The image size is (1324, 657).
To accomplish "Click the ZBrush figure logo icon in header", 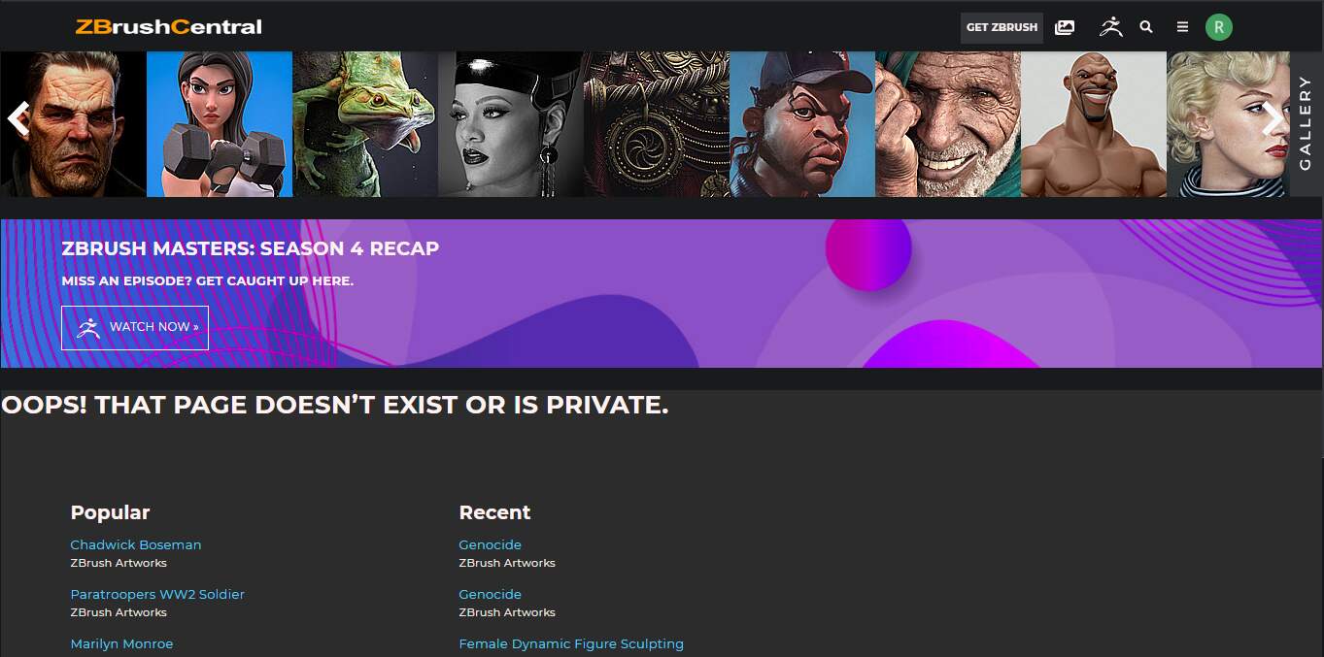I will click(x=1110, y=27).
